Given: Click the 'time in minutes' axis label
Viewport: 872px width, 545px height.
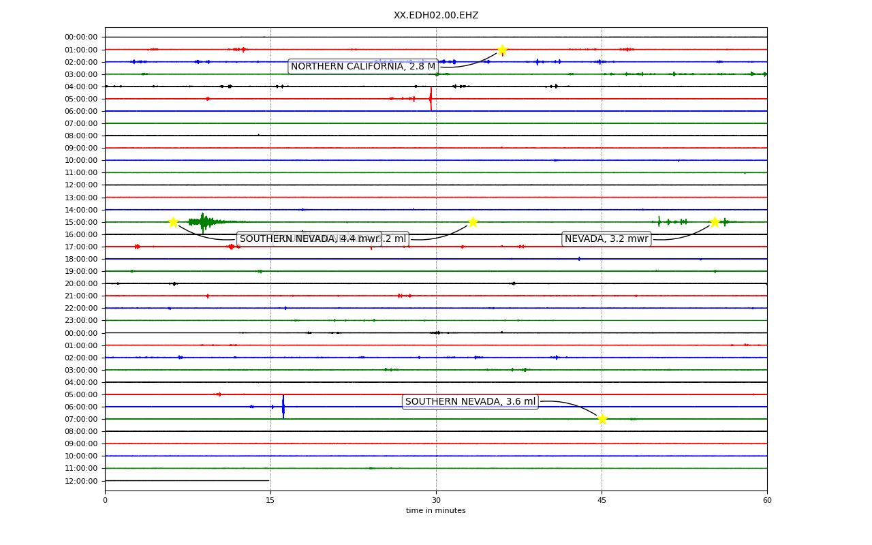Looking at the screenshot, I should (x=436, y=511).
